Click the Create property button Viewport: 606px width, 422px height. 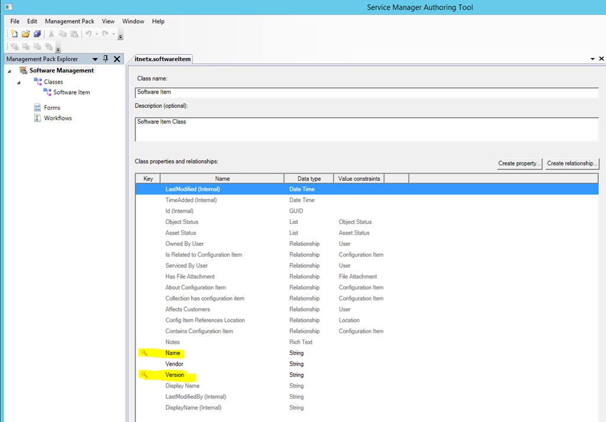tap(520, 163)
